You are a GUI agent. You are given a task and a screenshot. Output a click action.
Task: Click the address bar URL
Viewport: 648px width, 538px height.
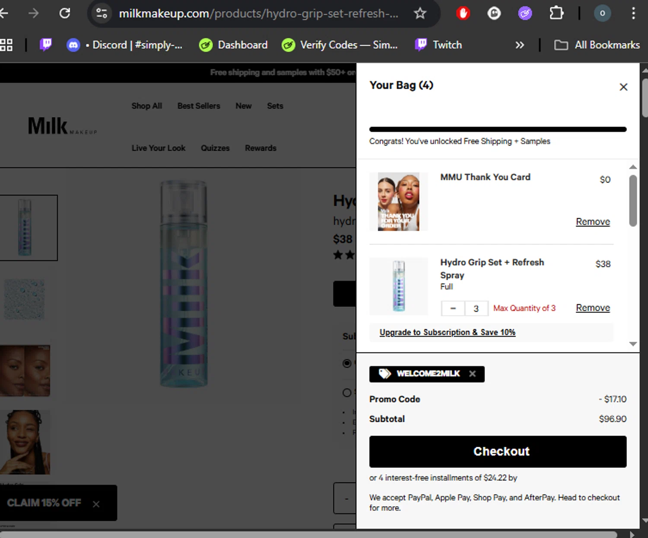258,13
